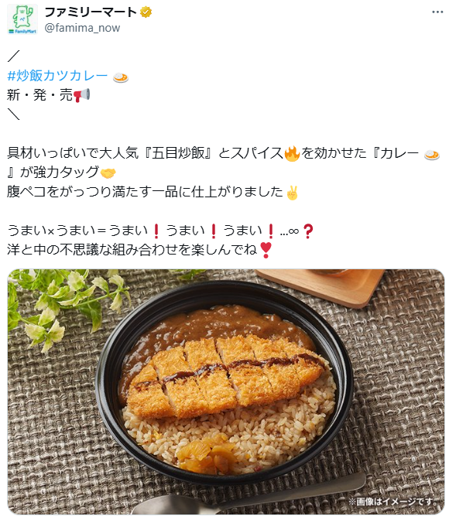Image resolution: width=456 pixels, height=523 pixels.
Task: Click the gold verified badge icon
Action: click(x=146, y=12)
